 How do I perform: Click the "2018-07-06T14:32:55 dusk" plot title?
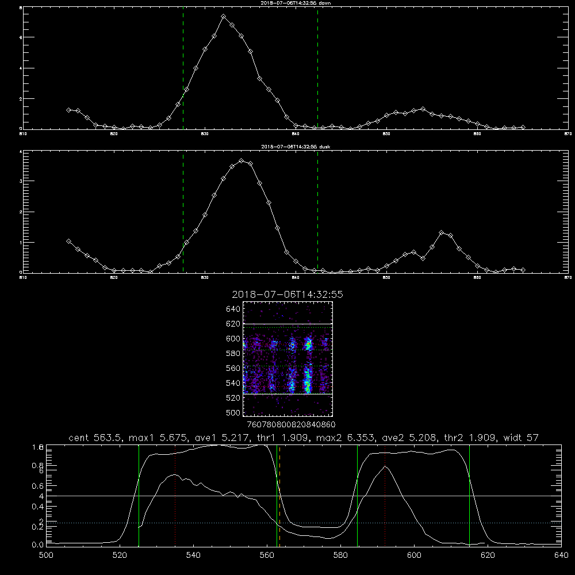coord(296,147)
